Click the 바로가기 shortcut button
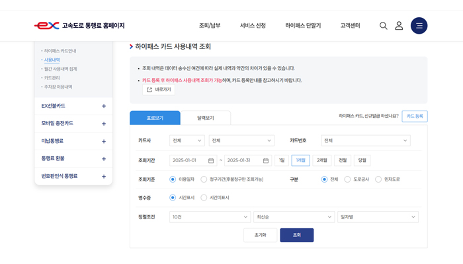This screenshot has height=264, width=463. [159, 89]
